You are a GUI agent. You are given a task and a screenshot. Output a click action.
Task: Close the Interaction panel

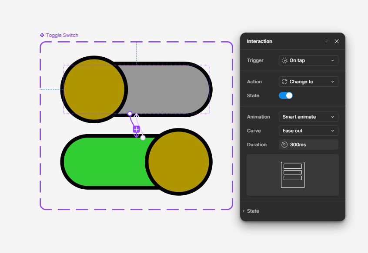tap(337, 41)
